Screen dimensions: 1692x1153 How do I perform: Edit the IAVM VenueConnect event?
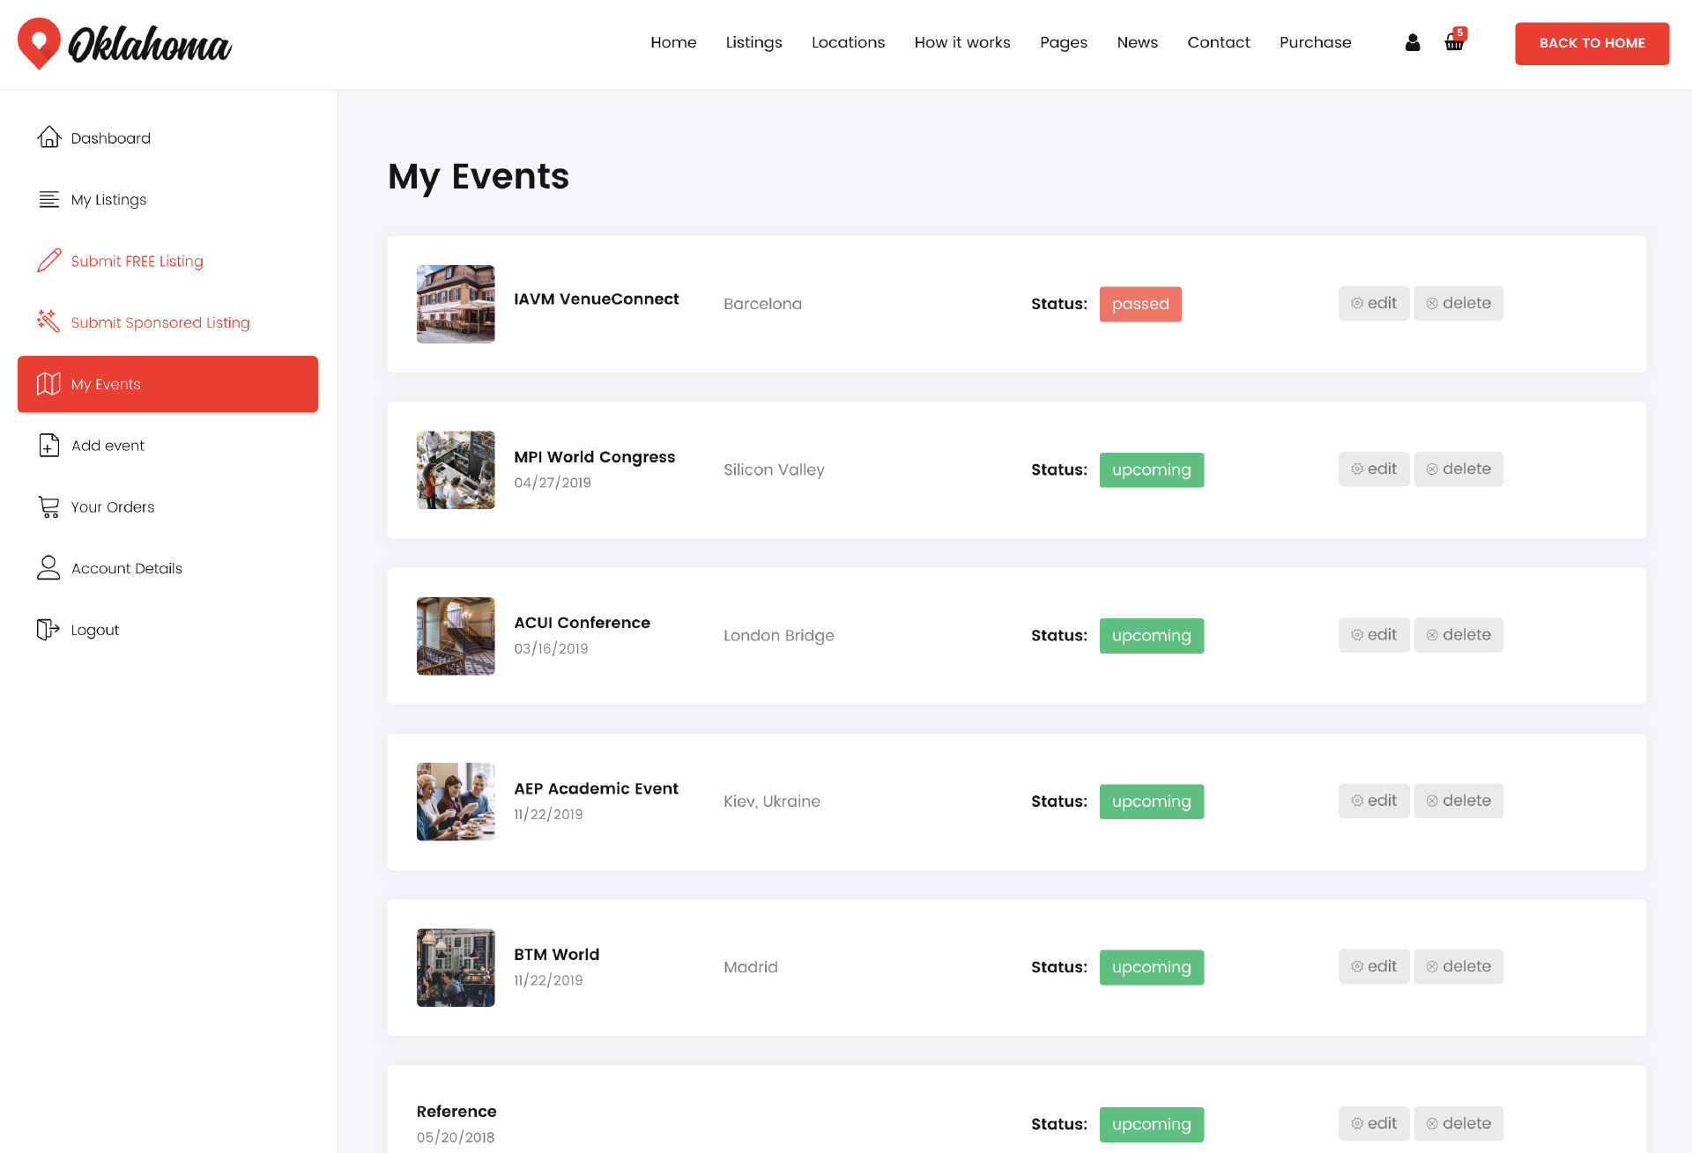[x=1373, y=303]
